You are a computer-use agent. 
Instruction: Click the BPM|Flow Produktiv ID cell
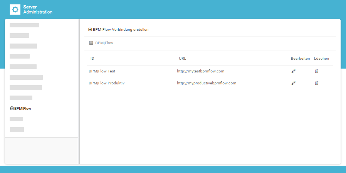[x=107, y=83]
